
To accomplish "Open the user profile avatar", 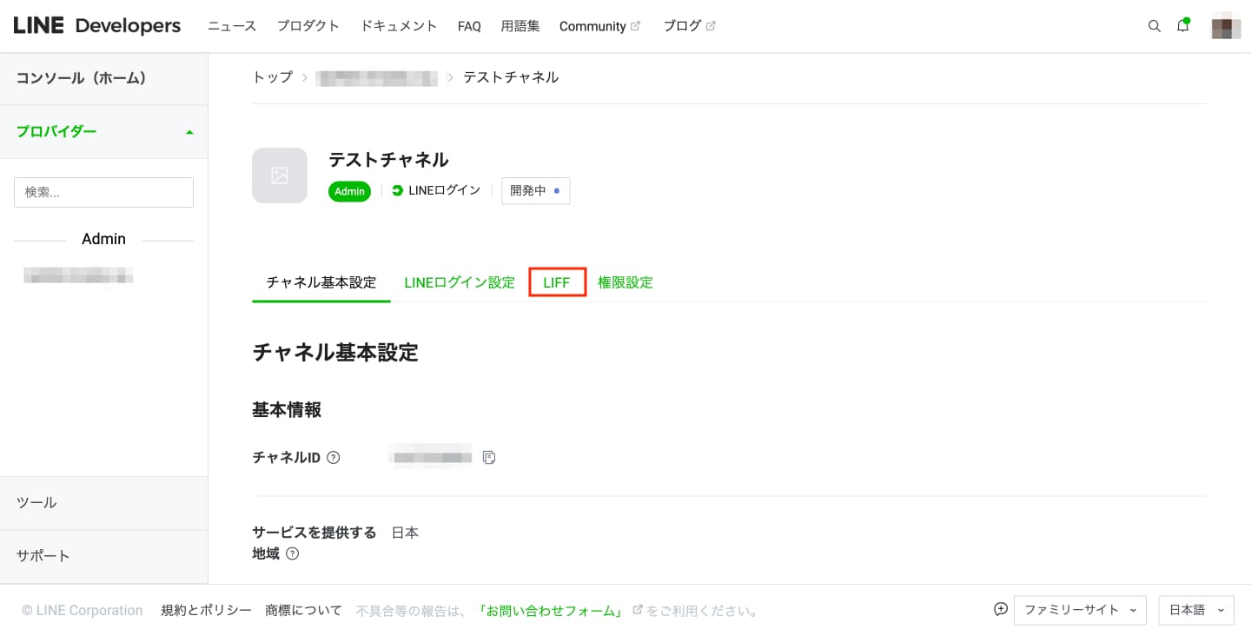I will (1227, 26).
